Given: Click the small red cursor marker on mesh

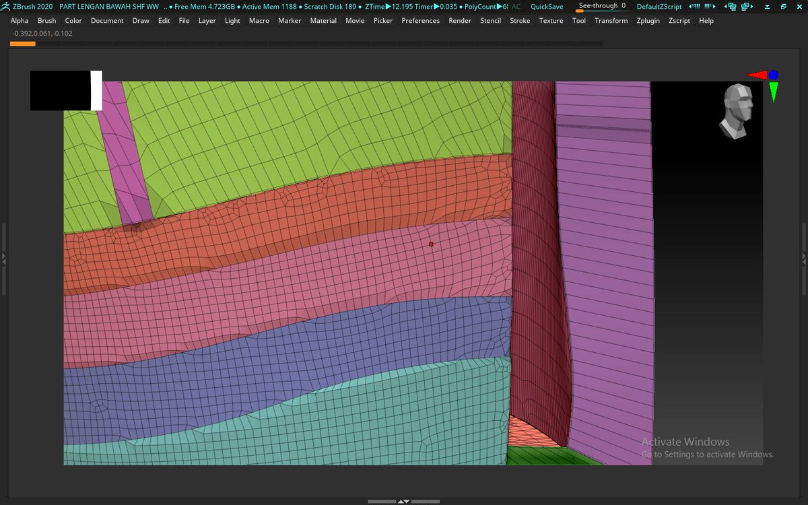Looking at the screenshot, I should [431, 244].
